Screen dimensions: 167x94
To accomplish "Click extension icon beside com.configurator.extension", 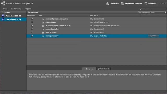I will point(43,19).
